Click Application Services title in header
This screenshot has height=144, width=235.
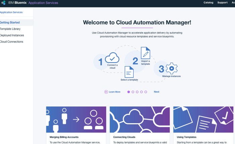coord(43,3)
